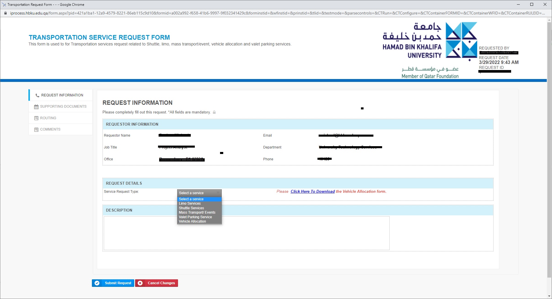Choose Shuttle Services from the list
This screenshot has height=299, width=552.
click(x=199, y=208)
